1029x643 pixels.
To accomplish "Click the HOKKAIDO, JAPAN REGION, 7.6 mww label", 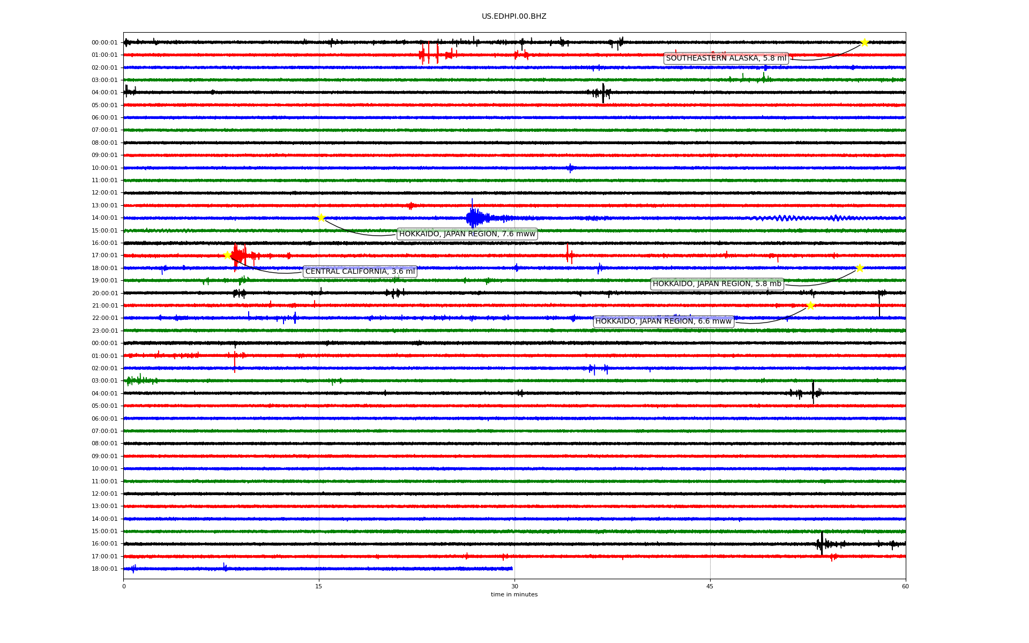I will pyautogui.click(x=467, y=234).
